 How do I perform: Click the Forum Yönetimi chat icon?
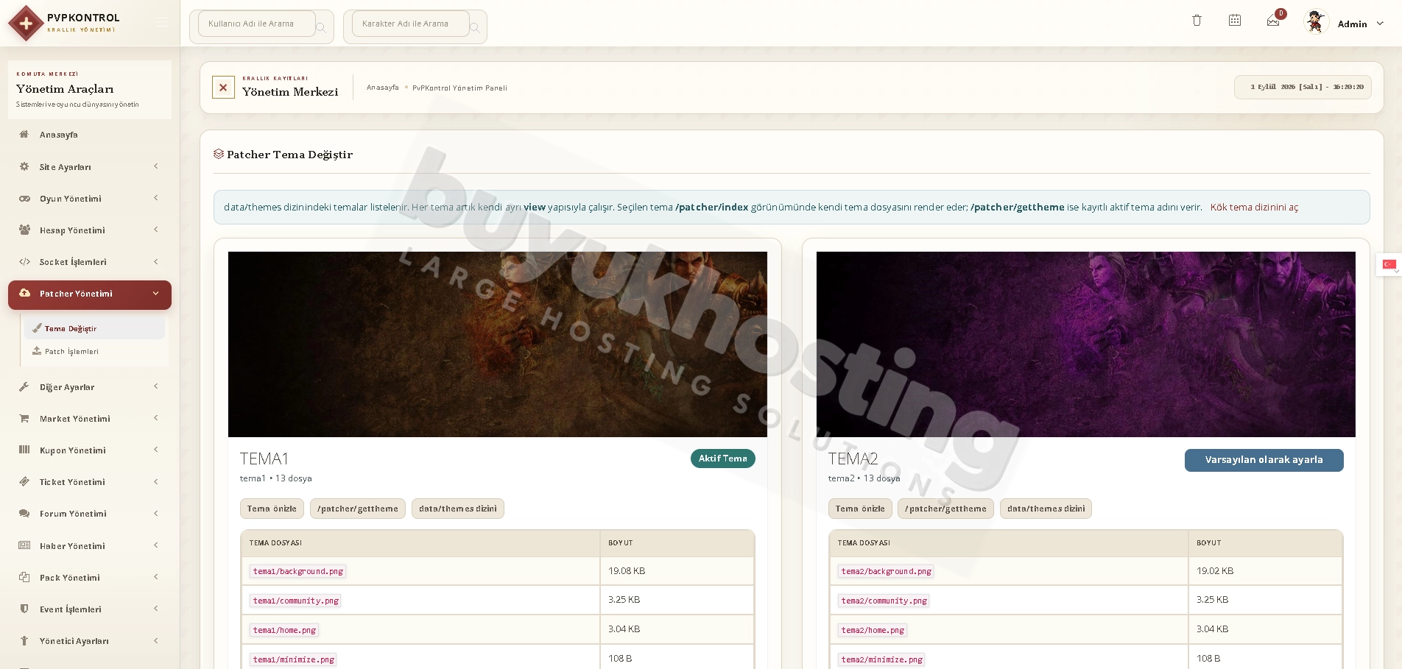coord(24,514)
